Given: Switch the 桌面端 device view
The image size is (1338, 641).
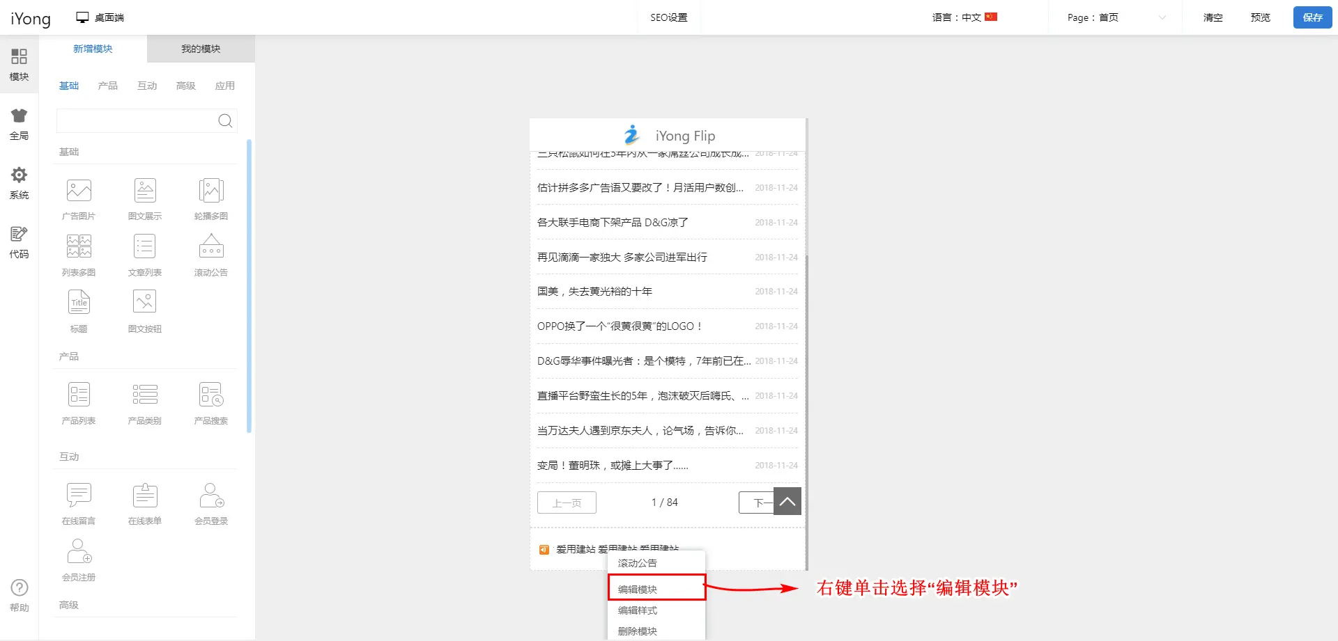Looking at the screenshot, I should [100, 17].
